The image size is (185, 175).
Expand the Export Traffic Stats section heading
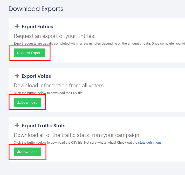(x=44, y=126)
